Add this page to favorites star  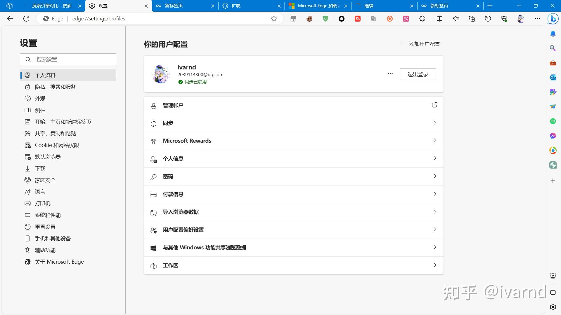pyautogui.click(x=274, y=19)
